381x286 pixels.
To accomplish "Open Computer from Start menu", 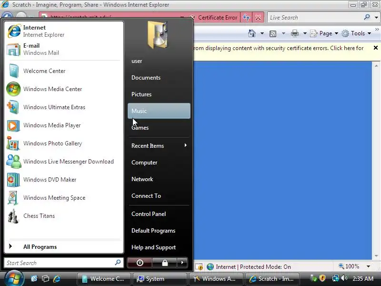I will tap(159, 163).
